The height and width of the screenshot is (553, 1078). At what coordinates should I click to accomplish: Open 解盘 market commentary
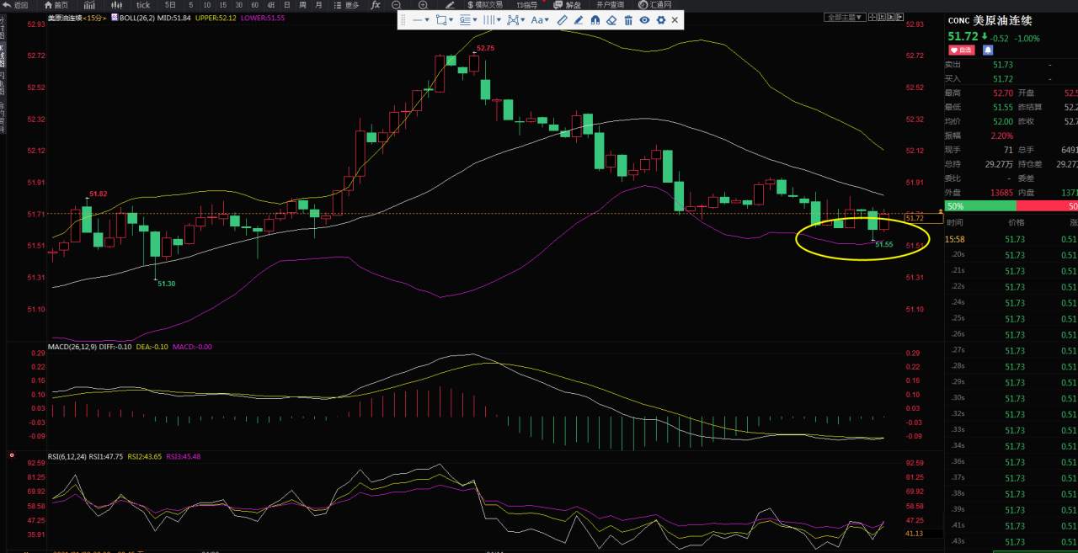(x=568, y=5)
